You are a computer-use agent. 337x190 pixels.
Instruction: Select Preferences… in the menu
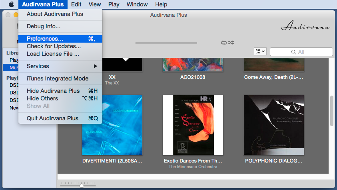pyautogui.click(x=60, y=39)
